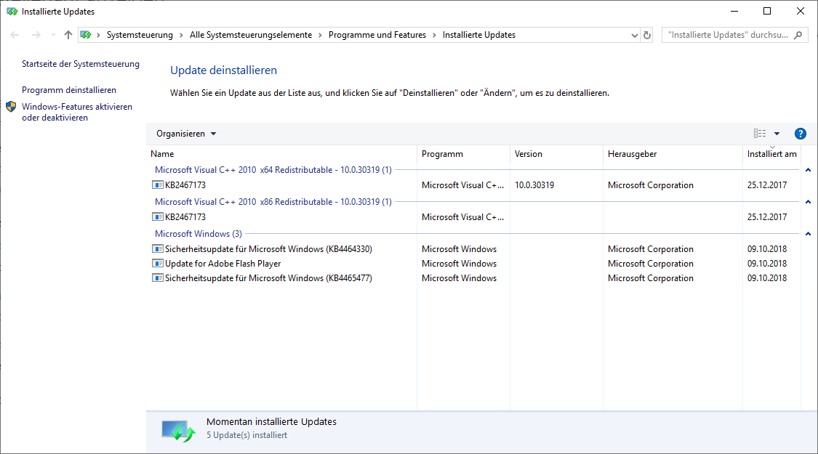818x454 pixels.
Task: Open Programm deinstallieren link
Action: (69, 89)
